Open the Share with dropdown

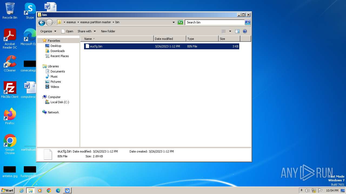86,31
